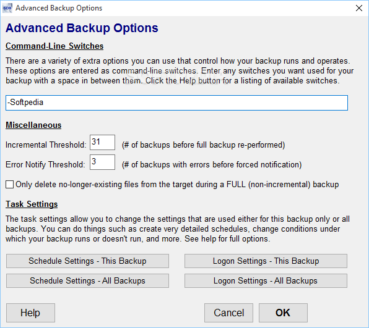Viewport: 369px width, 328px height.
Task: Click the Incremental Threshold label
Action: 46,145
